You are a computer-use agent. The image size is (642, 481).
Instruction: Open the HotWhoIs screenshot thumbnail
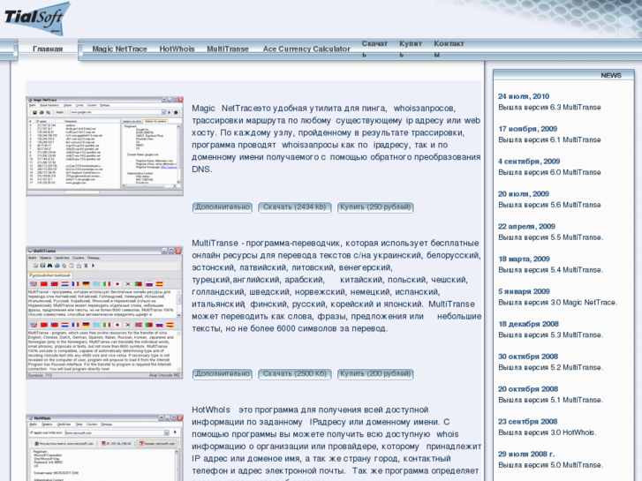[104, 447]
